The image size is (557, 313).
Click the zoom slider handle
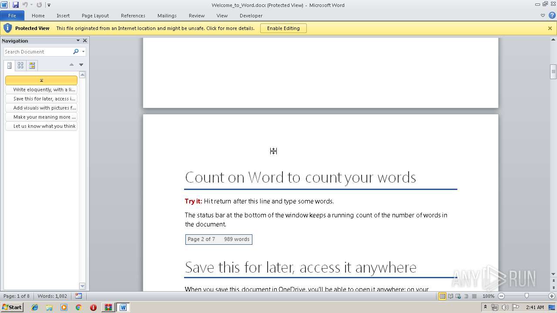tap(527, 296)
